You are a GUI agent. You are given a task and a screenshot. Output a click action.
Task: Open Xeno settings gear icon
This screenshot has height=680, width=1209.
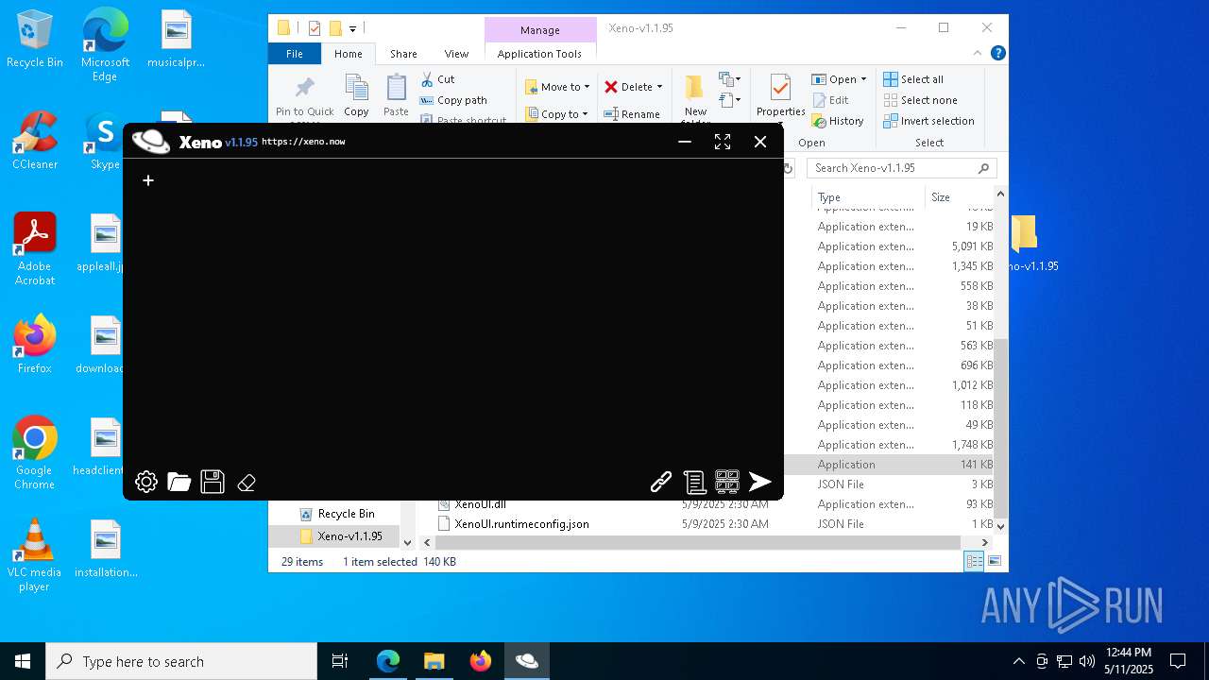[145, 483]
